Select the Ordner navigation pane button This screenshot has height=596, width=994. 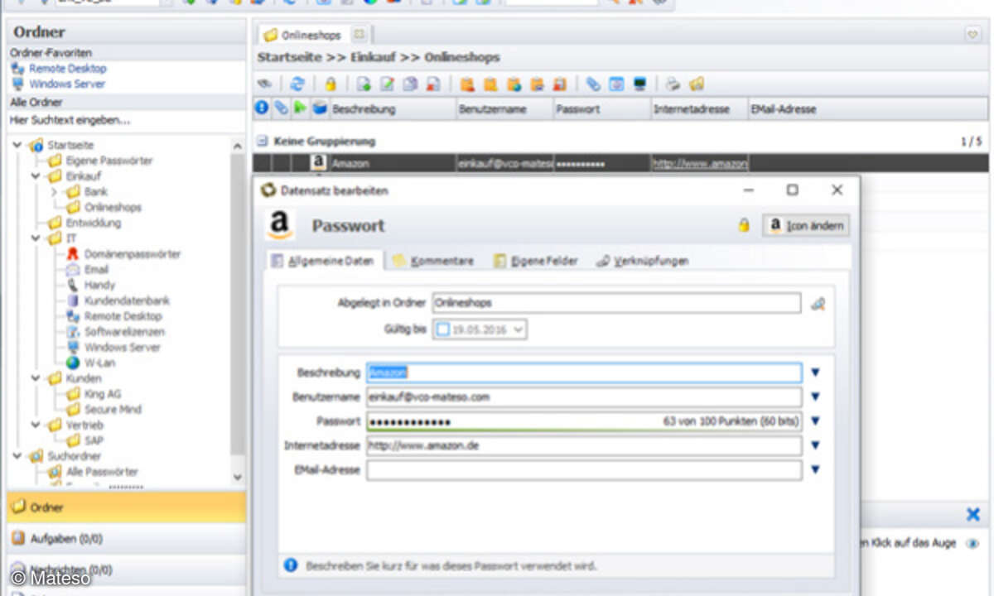pos(126,507)
